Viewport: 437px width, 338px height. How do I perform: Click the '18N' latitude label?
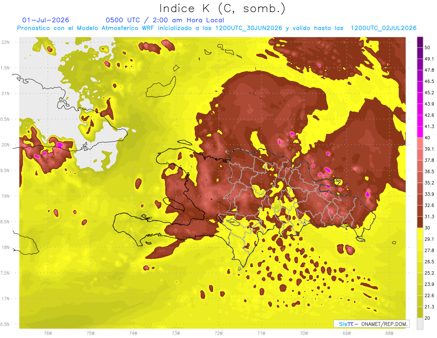(6, 247)
